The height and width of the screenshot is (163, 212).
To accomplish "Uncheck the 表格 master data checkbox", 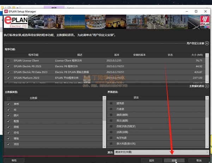I will (x=8, y=104).
